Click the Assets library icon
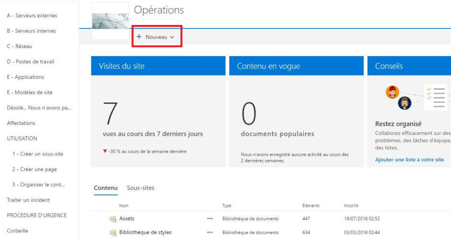The width and height of the screenshot is (451, 241). click(113, 219)
